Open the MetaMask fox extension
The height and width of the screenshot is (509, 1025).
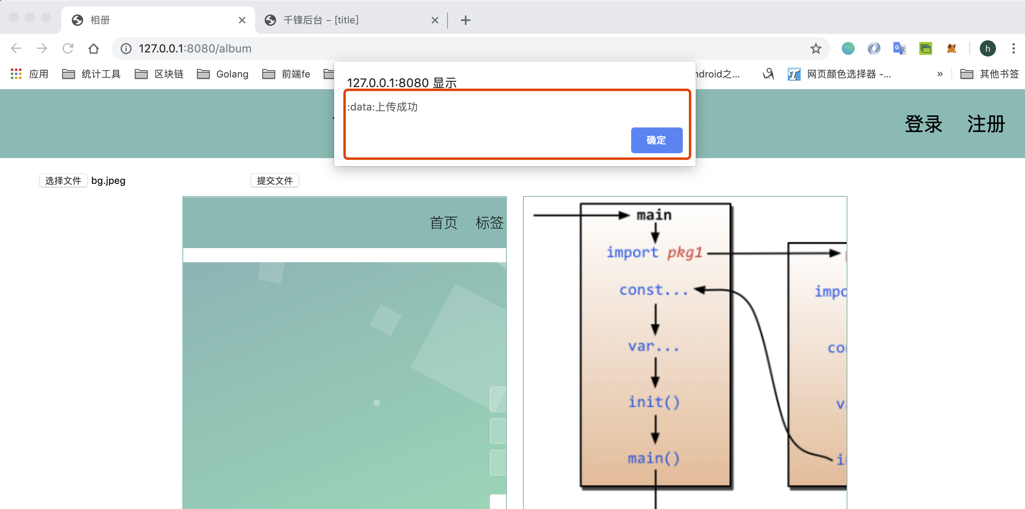pyautogui.click(x=951, y=48)
